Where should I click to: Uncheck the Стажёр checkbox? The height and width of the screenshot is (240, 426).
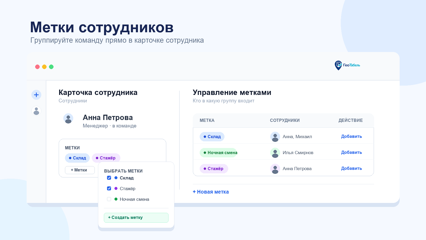pos(109,189)
